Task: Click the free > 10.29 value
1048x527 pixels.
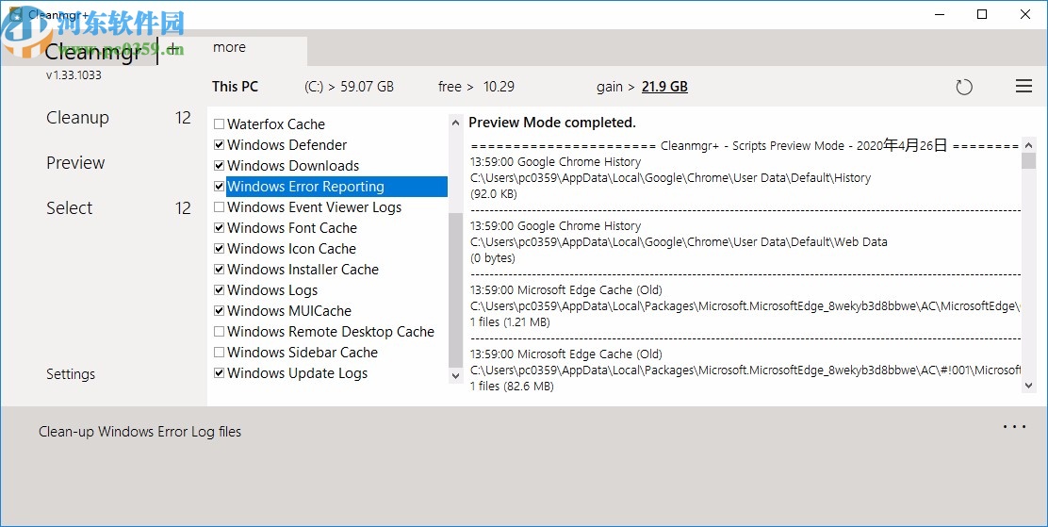Action: (x=477, y=87)
